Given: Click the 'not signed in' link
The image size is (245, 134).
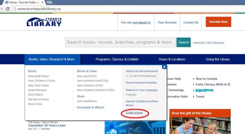Looking at the screenshot, I should [142, 22].
